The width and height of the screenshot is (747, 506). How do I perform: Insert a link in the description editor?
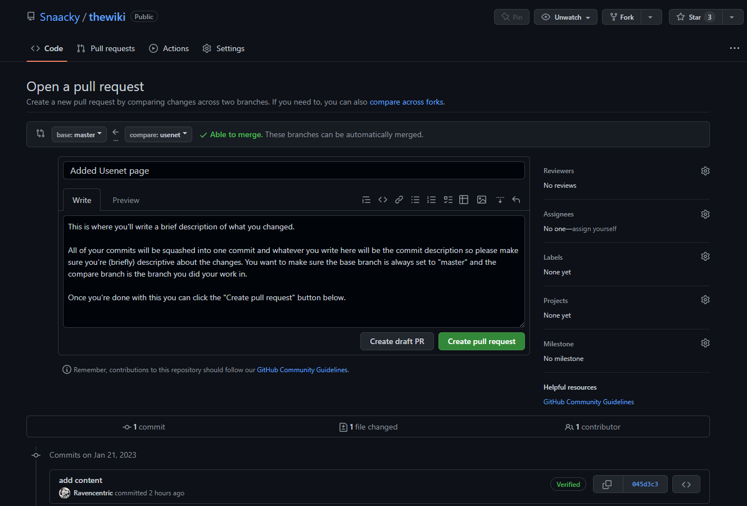coord(399,200)
